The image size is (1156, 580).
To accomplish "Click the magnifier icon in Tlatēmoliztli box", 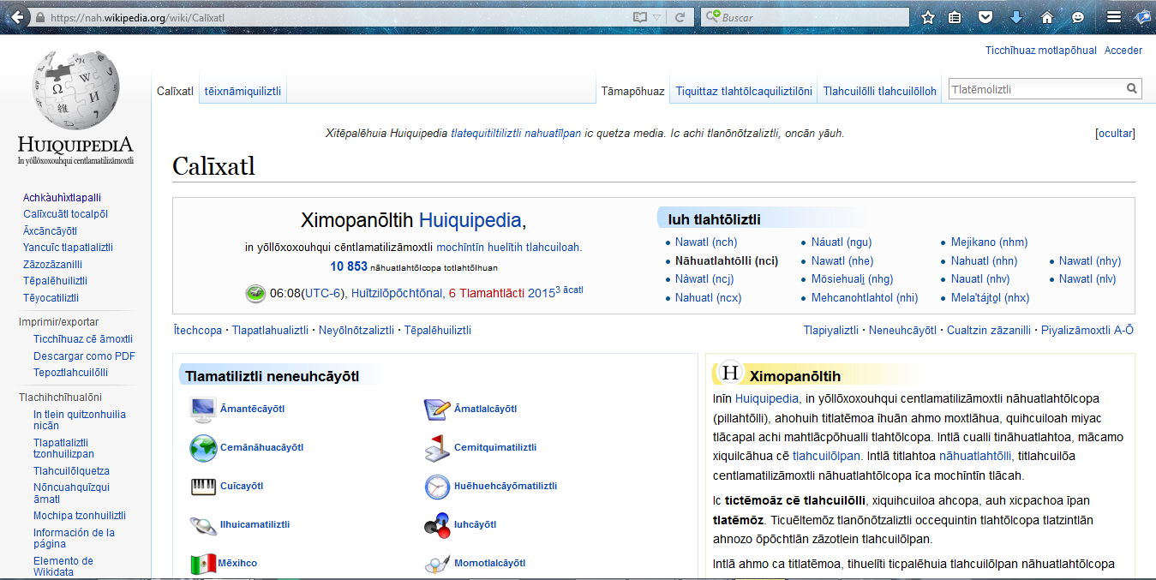I will [1131, 88].
